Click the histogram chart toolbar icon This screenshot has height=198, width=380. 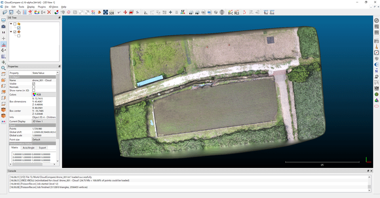(146, 12)
